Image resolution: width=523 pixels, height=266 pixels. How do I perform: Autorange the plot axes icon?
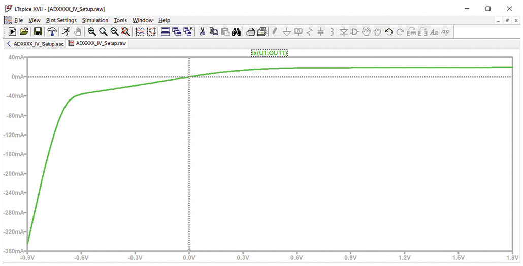point(151,32)
